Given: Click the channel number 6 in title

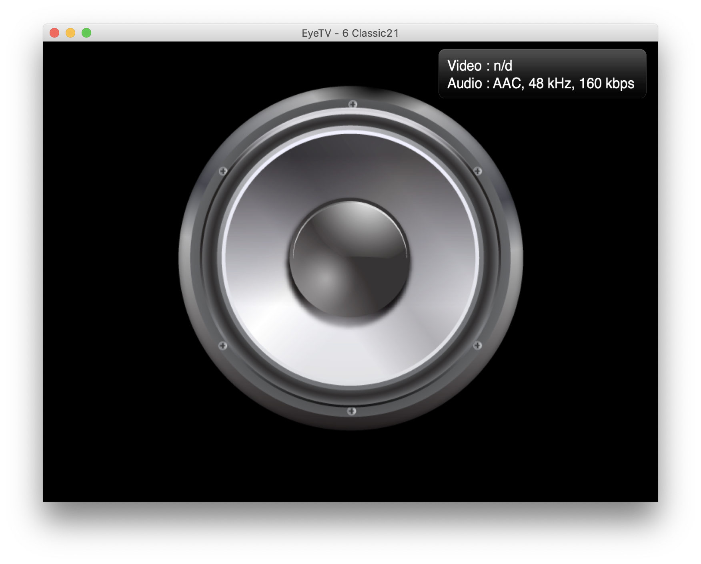Looking at the screenshot, I should point(345,33).
